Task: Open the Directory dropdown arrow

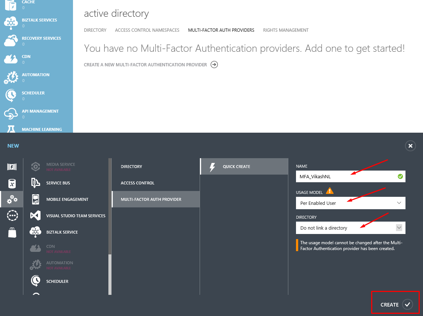Action: [x=399, y=228]
